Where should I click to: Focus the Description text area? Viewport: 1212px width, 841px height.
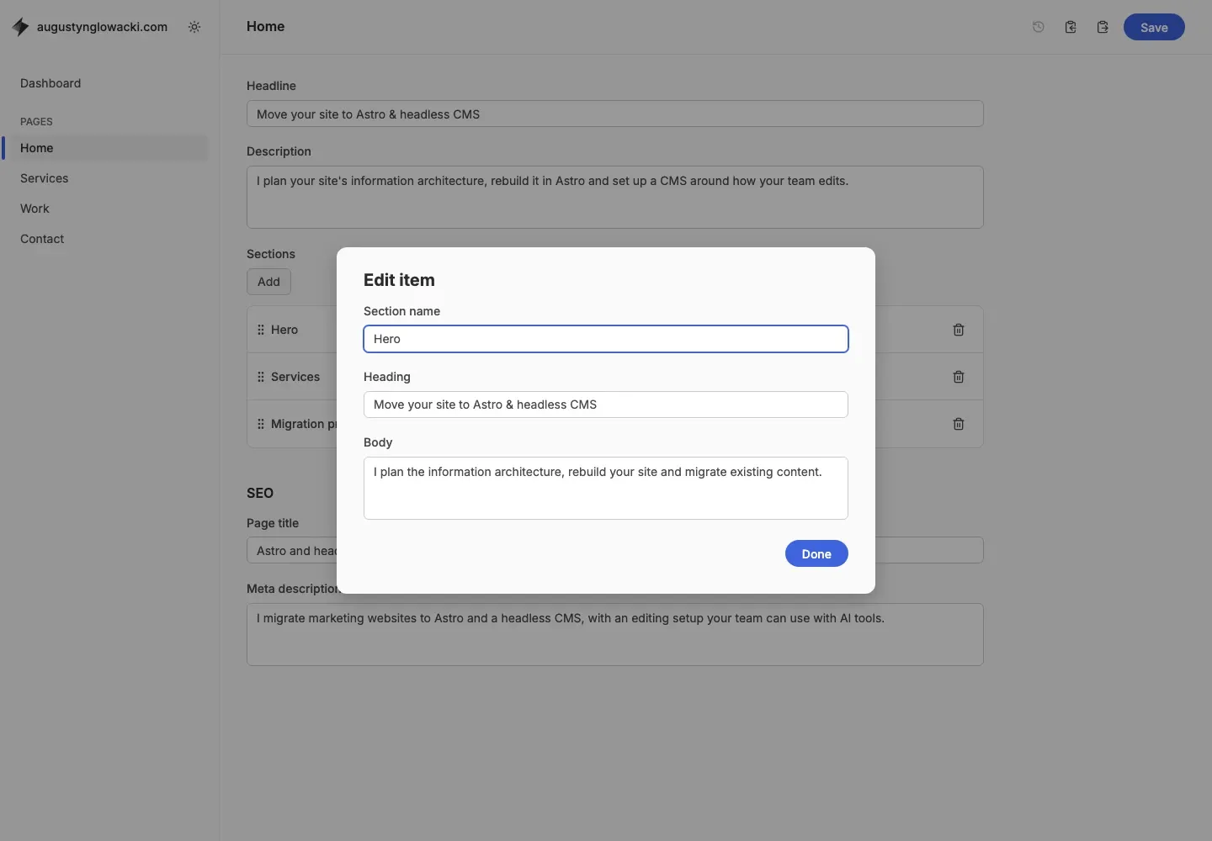pyautogui.click(x=614, y=197)
